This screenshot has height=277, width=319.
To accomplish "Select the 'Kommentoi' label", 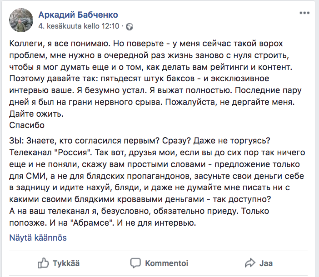I will click(166, 263).
